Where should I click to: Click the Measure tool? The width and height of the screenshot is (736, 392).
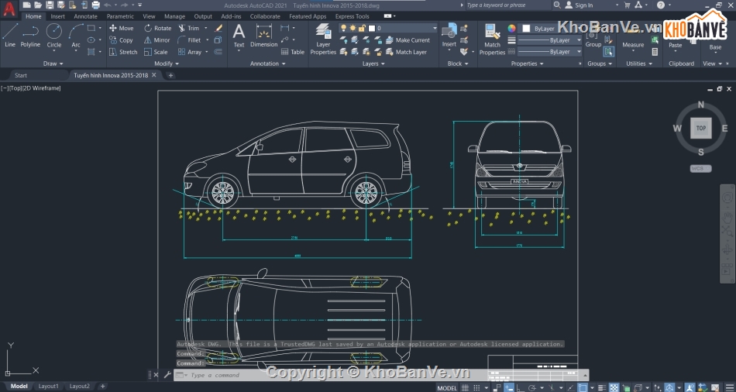[633, 39]
